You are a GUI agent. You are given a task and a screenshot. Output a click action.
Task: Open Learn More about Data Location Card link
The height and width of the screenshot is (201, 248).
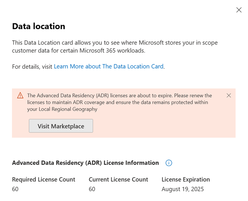108,67
